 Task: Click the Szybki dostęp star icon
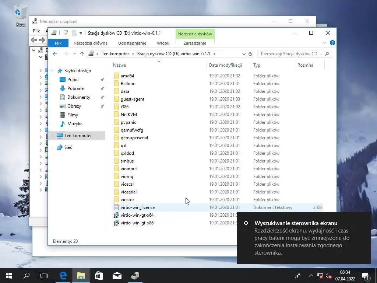coord(60,71)
